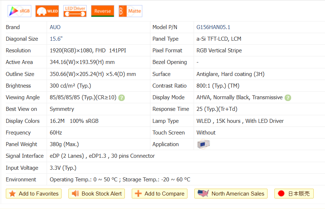Click the Application device thumbnail icon
This screenshot has height=209, width=325.
[203, 144]
